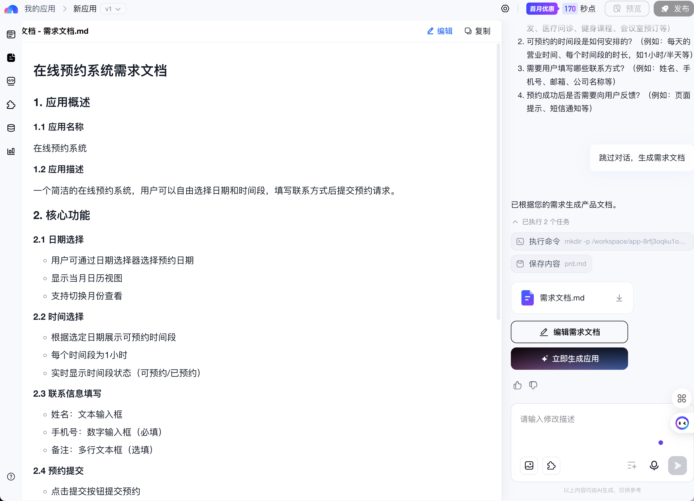Click the microphone voice input icon
Image resolution: width=694 pixels, height=501 pixels.
point(654,465)
